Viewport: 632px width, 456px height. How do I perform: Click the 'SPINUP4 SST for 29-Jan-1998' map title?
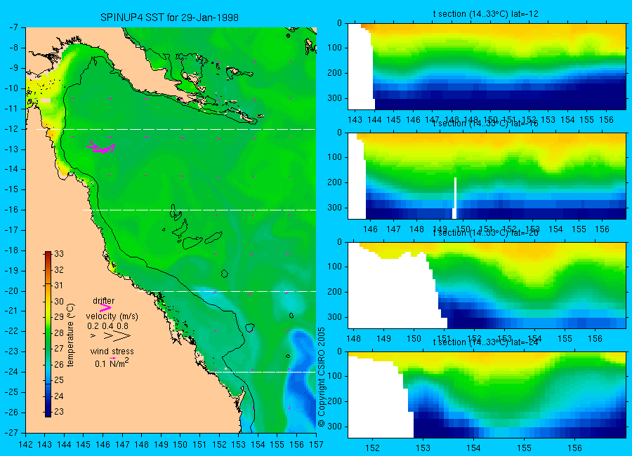pyautogui.click(x=169, y=18)
